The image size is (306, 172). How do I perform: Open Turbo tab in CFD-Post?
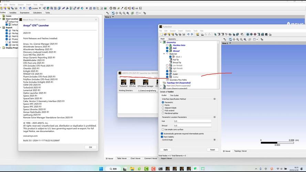click(48, 13)
